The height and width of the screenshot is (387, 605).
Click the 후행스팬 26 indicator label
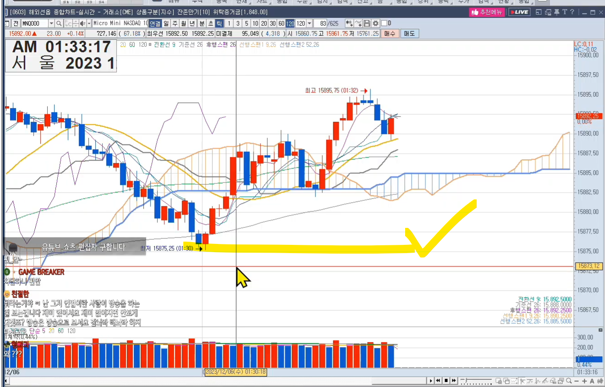[x=220, y=44]
